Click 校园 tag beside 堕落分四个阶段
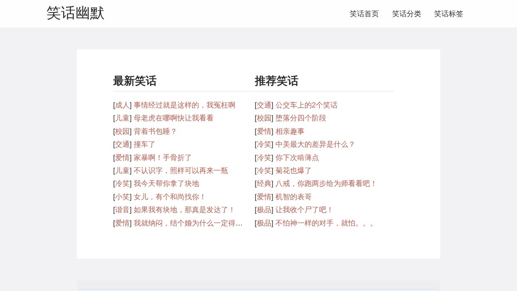This screenshot has height=291, width=517. (264, 118)
